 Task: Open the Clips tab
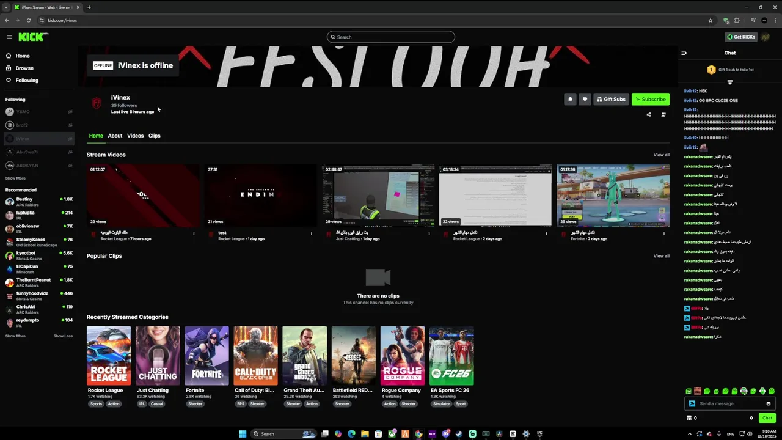[154, 136]
